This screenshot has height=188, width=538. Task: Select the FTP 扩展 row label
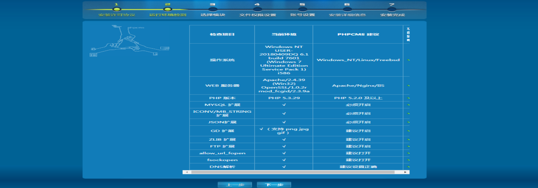[222, 147]
